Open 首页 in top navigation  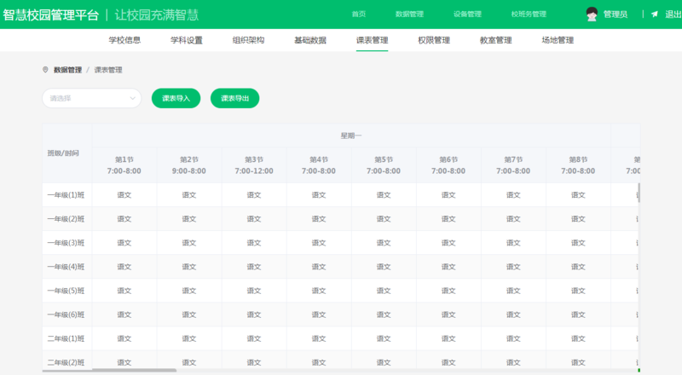pyautogui.click(x=359, y=14)
